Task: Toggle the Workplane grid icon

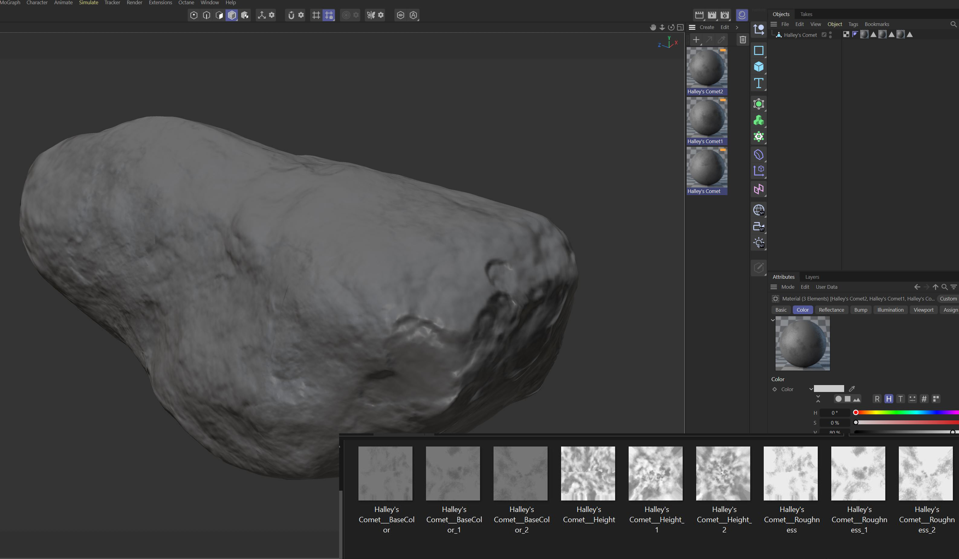Action: pos(316,15)
